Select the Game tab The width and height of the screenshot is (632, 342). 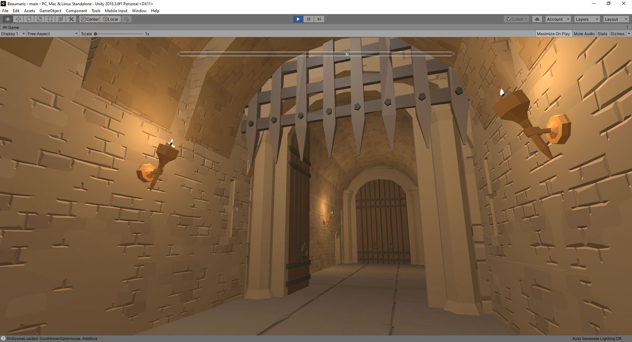pos(11,27)
